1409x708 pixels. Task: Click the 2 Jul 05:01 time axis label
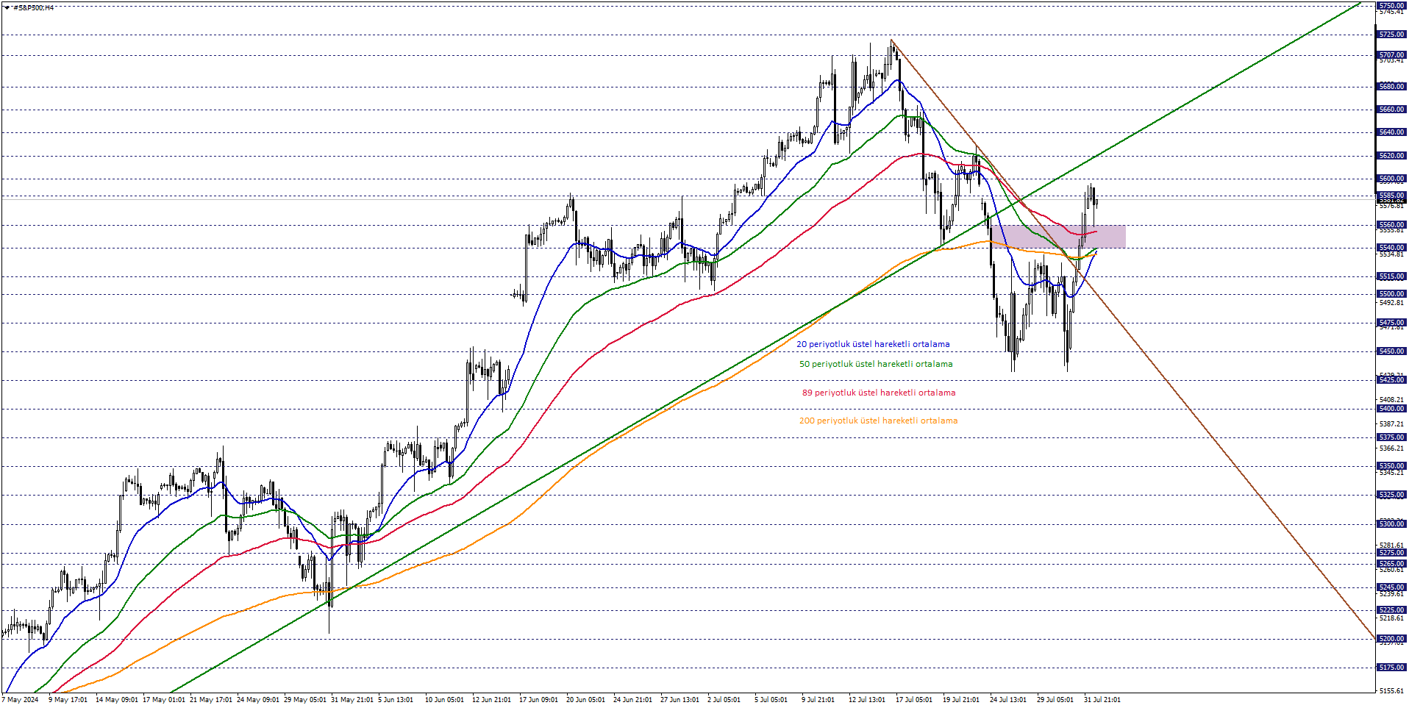coord(724,700)
